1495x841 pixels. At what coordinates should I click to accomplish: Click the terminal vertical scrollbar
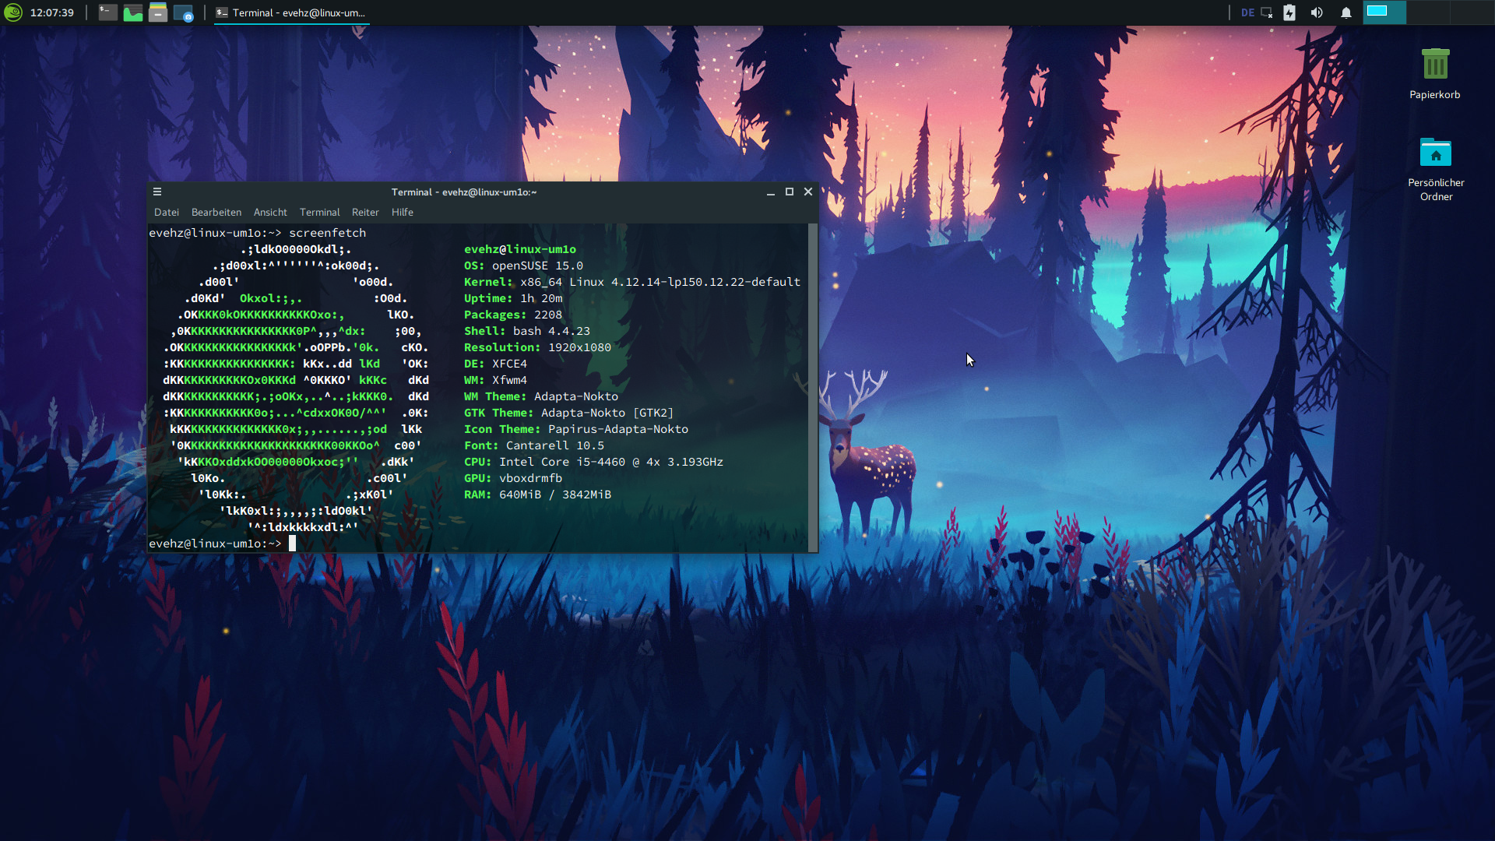[x=813, y=388]
